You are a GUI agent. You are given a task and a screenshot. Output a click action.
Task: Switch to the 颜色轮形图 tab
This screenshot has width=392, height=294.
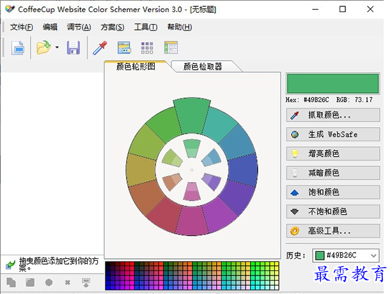coord(136,66)
